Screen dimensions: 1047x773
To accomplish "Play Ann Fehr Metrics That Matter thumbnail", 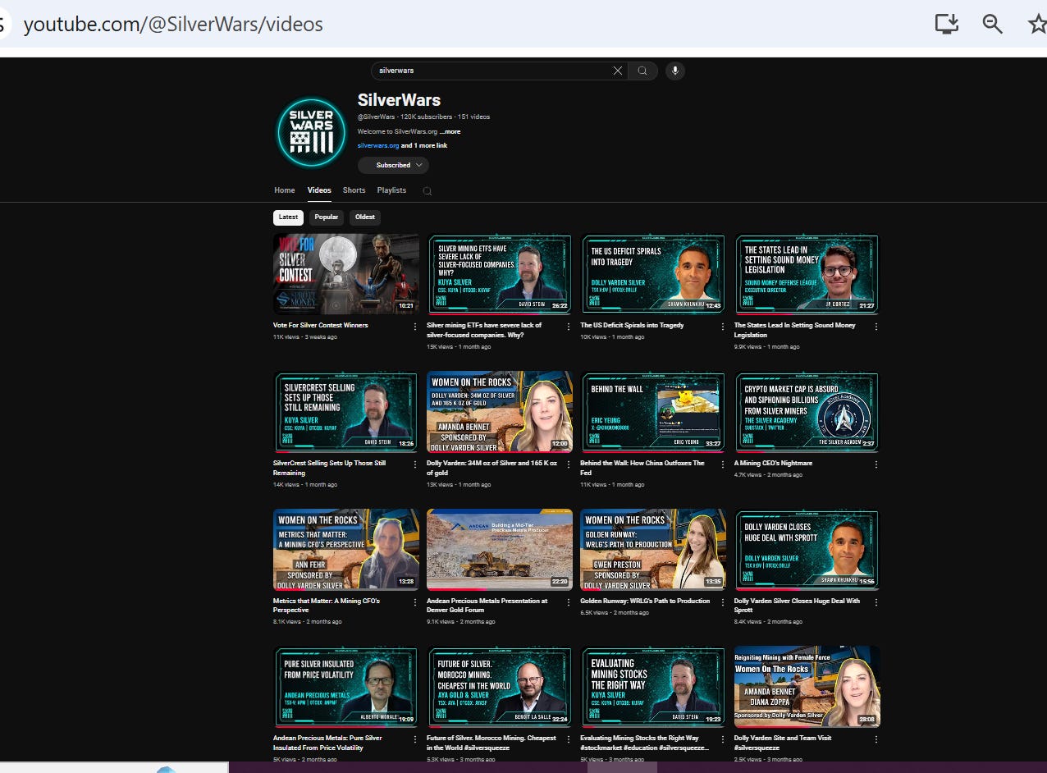I will point(346,549).
